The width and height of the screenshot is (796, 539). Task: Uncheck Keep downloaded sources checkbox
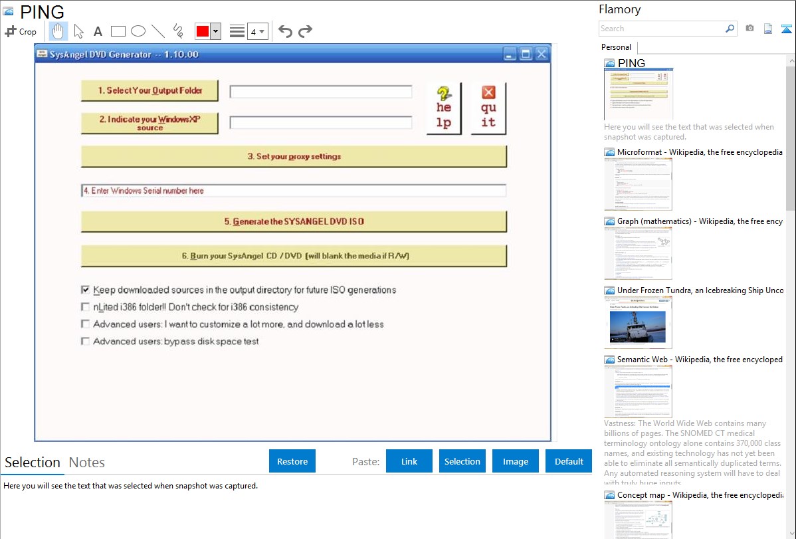coord(85,290)
